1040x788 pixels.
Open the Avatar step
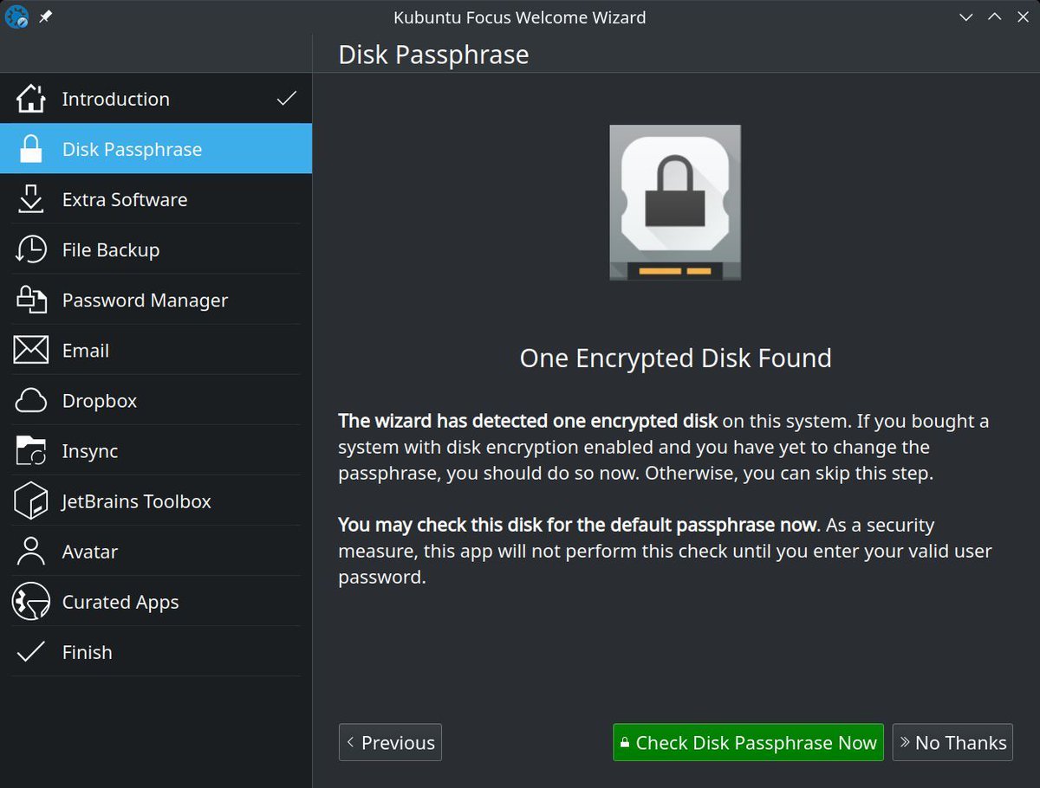156,551
